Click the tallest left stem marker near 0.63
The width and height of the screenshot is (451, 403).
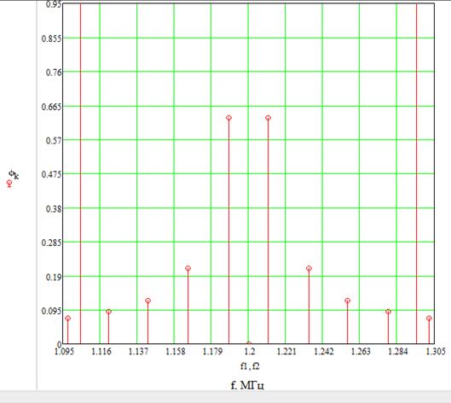click(x=228, y=118)
